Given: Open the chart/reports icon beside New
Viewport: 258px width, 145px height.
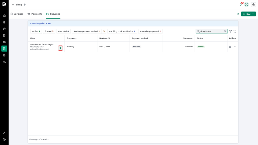Looking at the screenshot, I should click(238, 14).
